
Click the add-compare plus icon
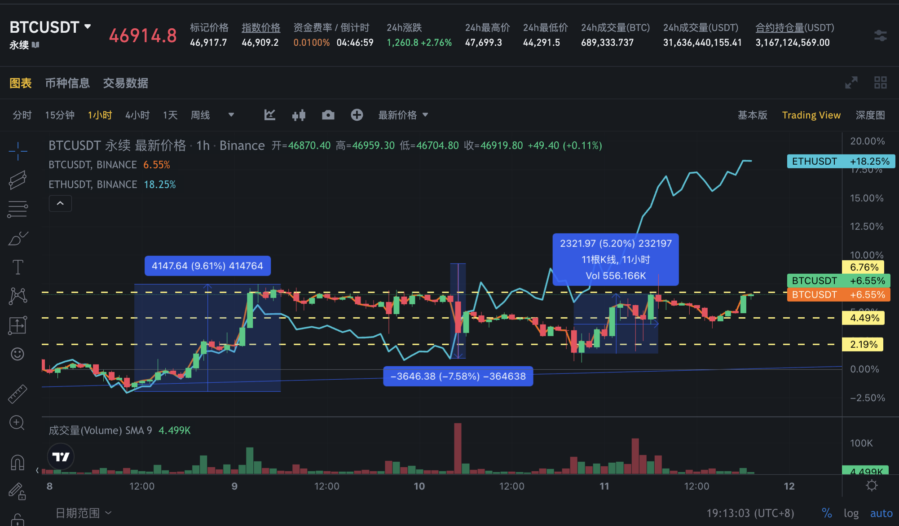point(357,115)
